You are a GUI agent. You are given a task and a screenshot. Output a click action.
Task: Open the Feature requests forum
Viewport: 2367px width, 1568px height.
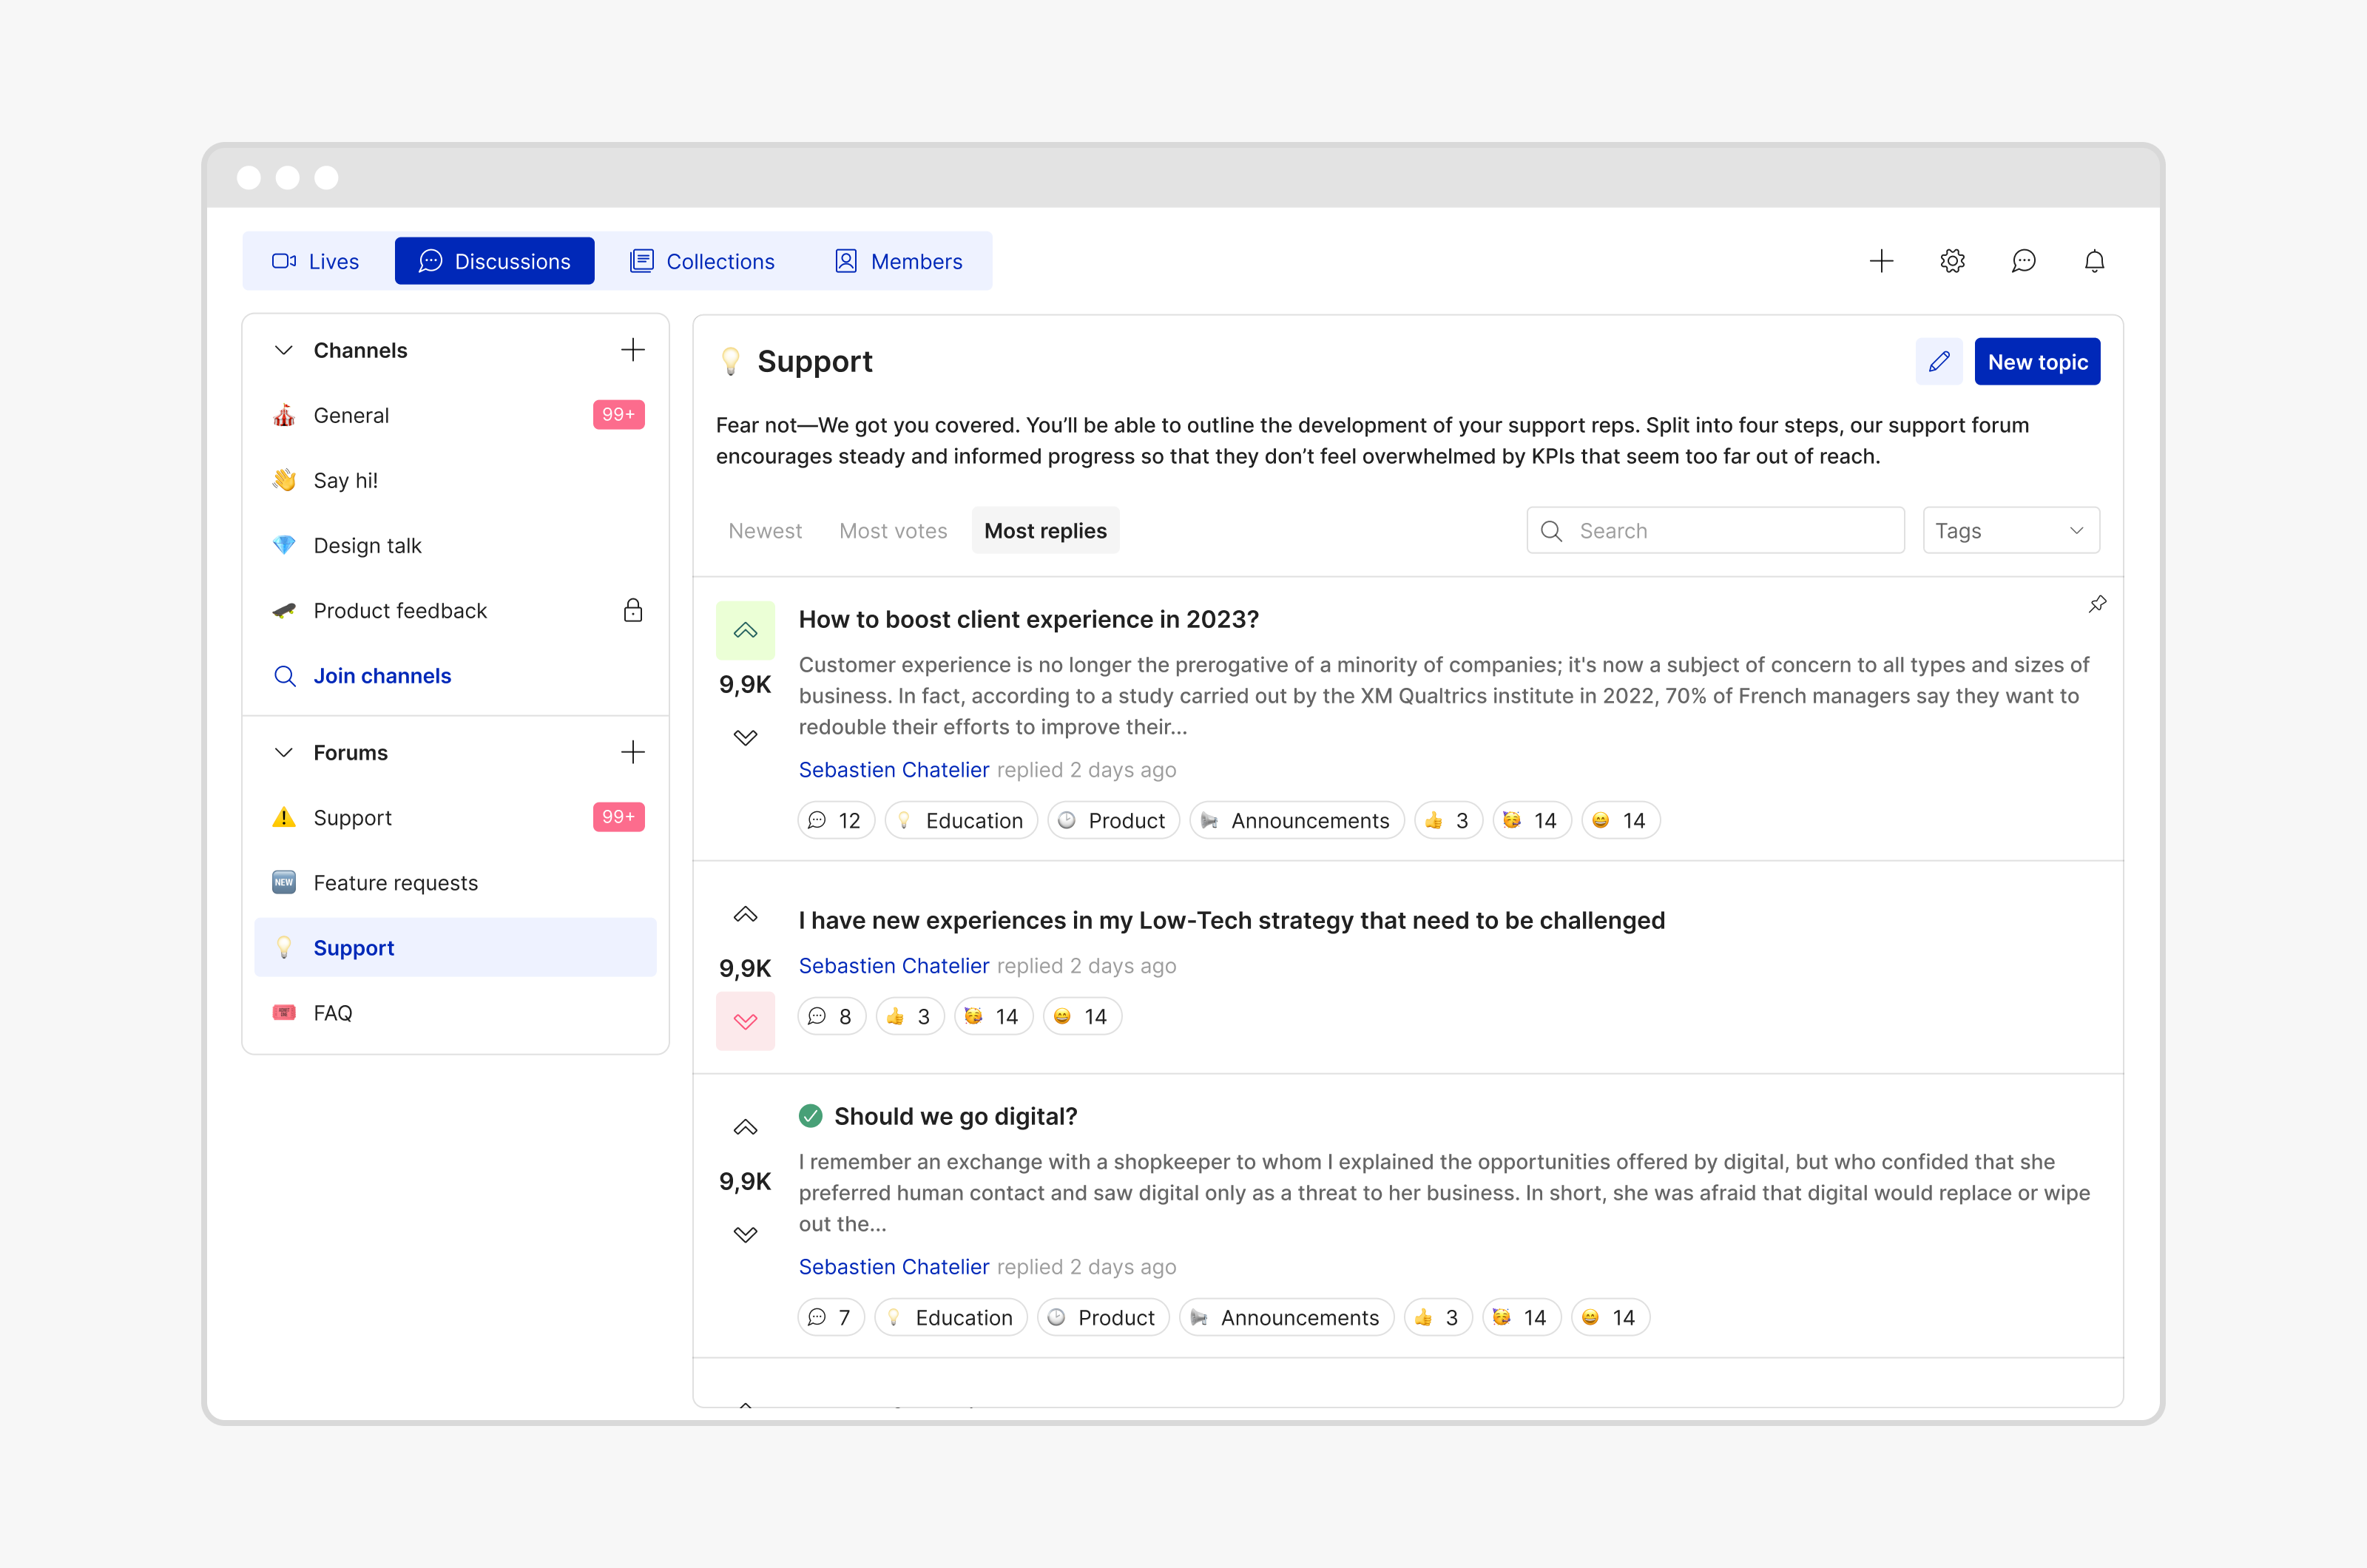pos(455,882)
